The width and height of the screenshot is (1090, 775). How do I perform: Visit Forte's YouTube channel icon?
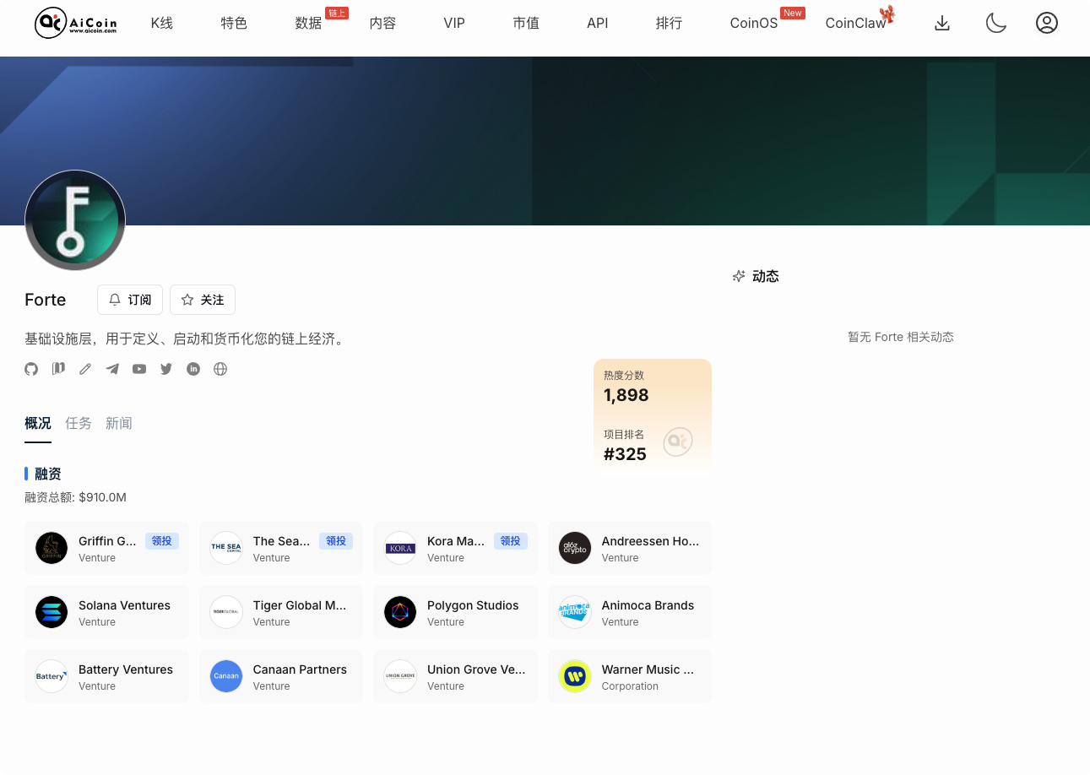(x=139, y=368)
